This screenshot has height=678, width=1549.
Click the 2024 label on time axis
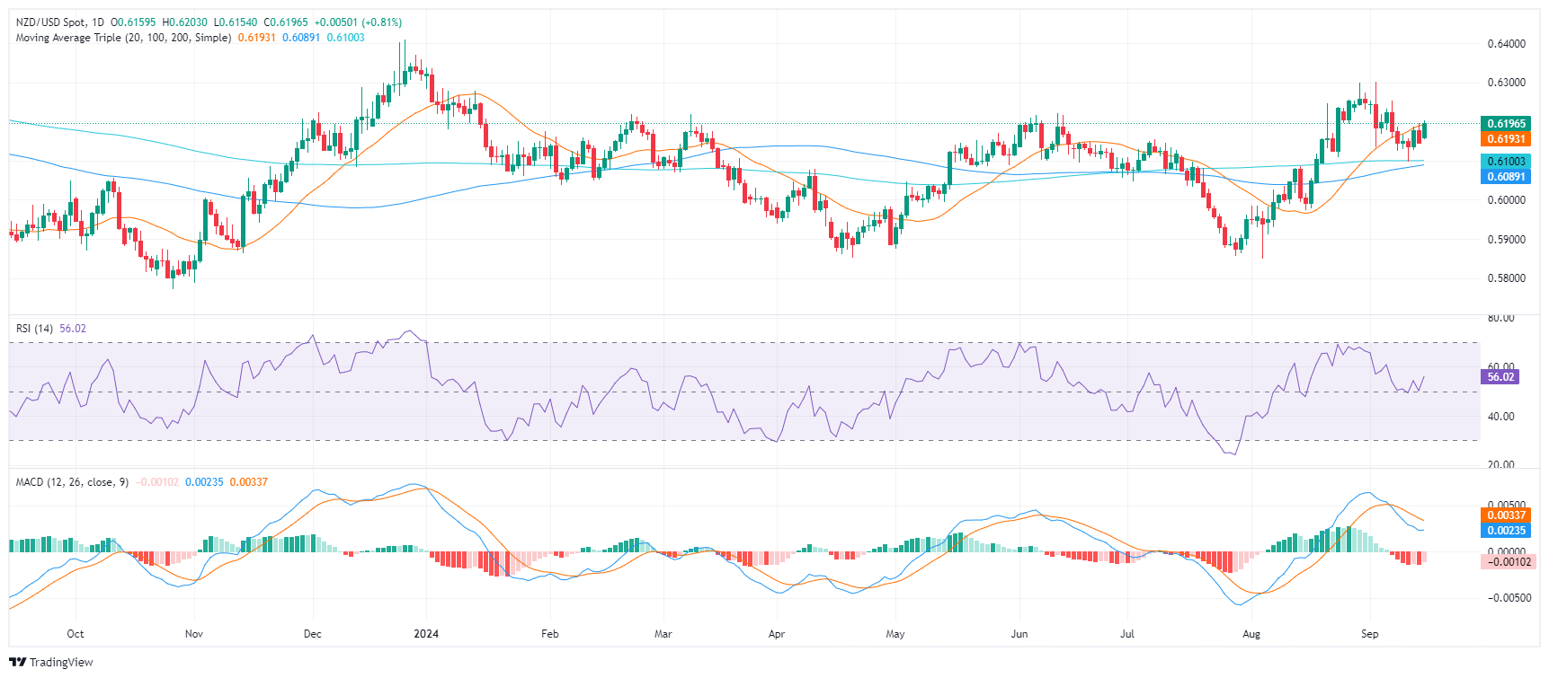pos(426,634)
